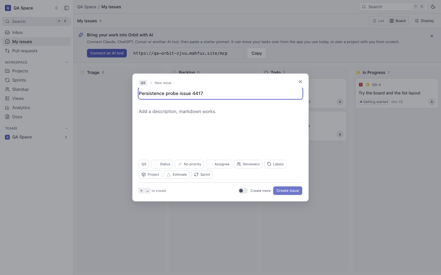Open QA Space workspace switcher
Screen dimensions: 441x275
click(x=32, y=8)
